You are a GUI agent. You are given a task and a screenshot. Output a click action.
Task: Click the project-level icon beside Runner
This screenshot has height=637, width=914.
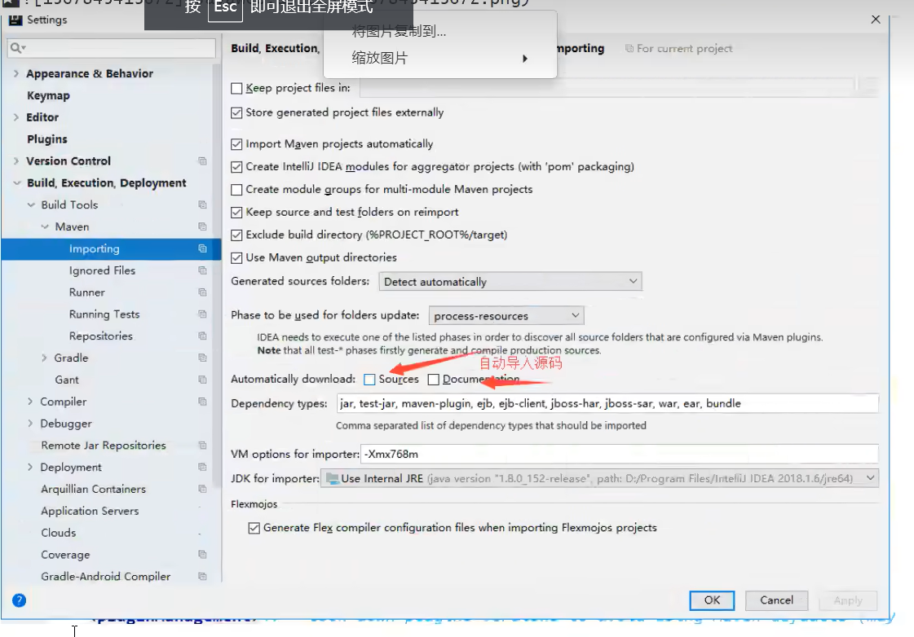pyautogui.click(x=202, y=292)
